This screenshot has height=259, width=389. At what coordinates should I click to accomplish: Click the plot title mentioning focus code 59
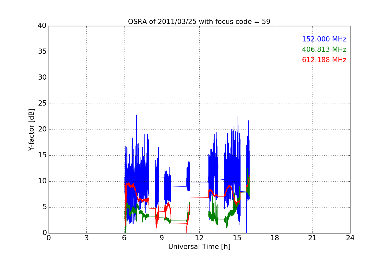pos(199,22)
